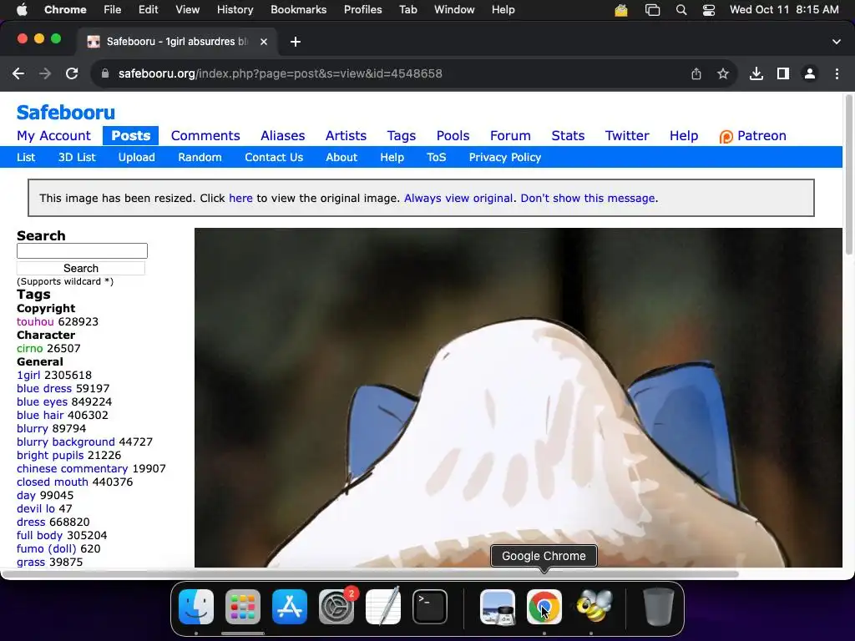Click the stacked windows menu bar icon

(652, 10)
